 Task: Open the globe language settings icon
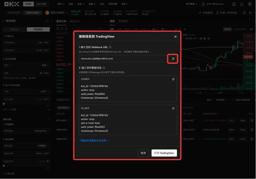pos(250,4)
